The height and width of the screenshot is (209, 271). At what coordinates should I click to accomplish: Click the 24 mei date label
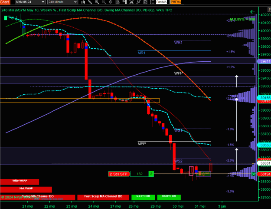pyautogui.click(x=94, y=206)
